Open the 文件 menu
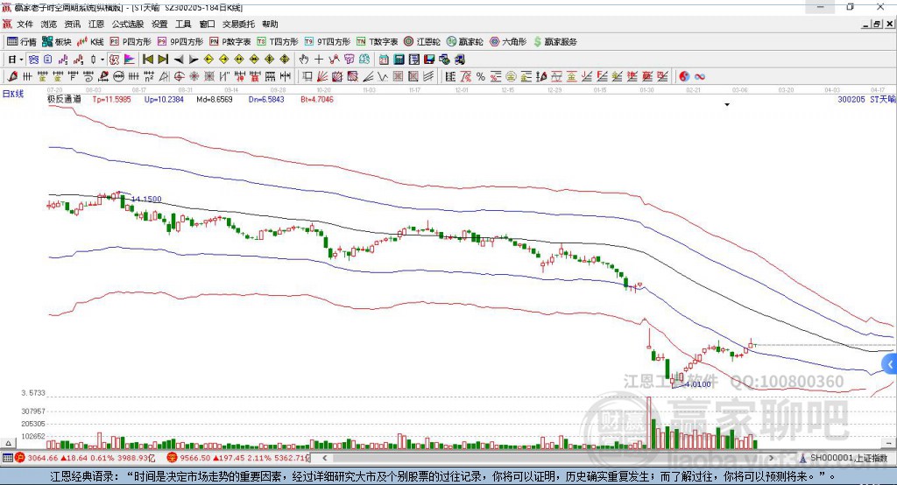The height and width of the screenshot is (485, 897). pyautogui.click(x=25, y=24)
